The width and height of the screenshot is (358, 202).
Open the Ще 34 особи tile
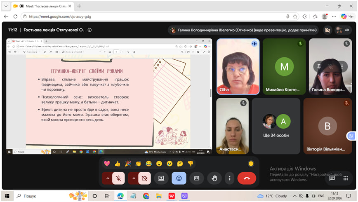pos(276,126)
